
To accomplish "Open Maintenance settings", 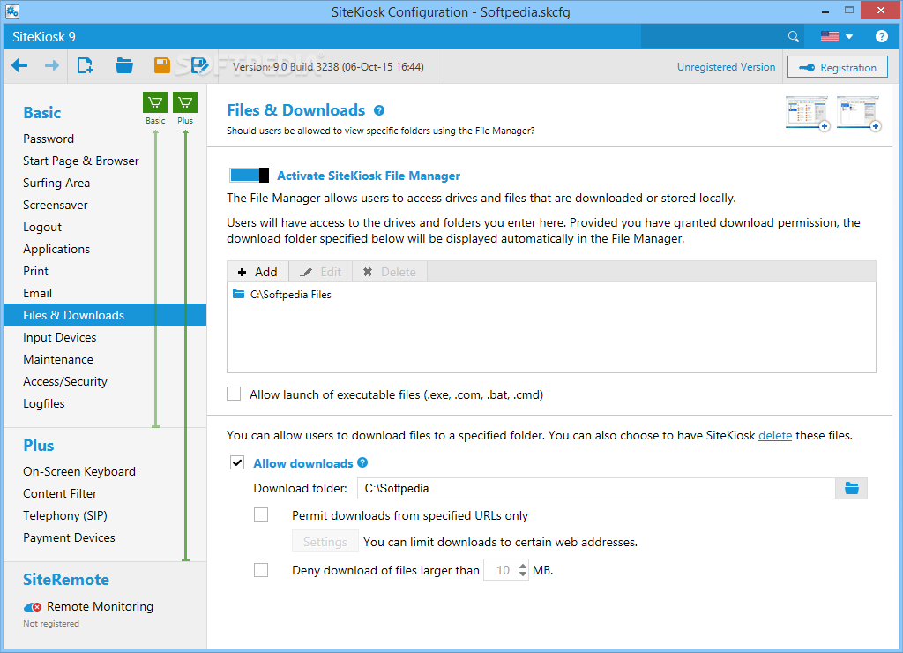I will (58, 359).
